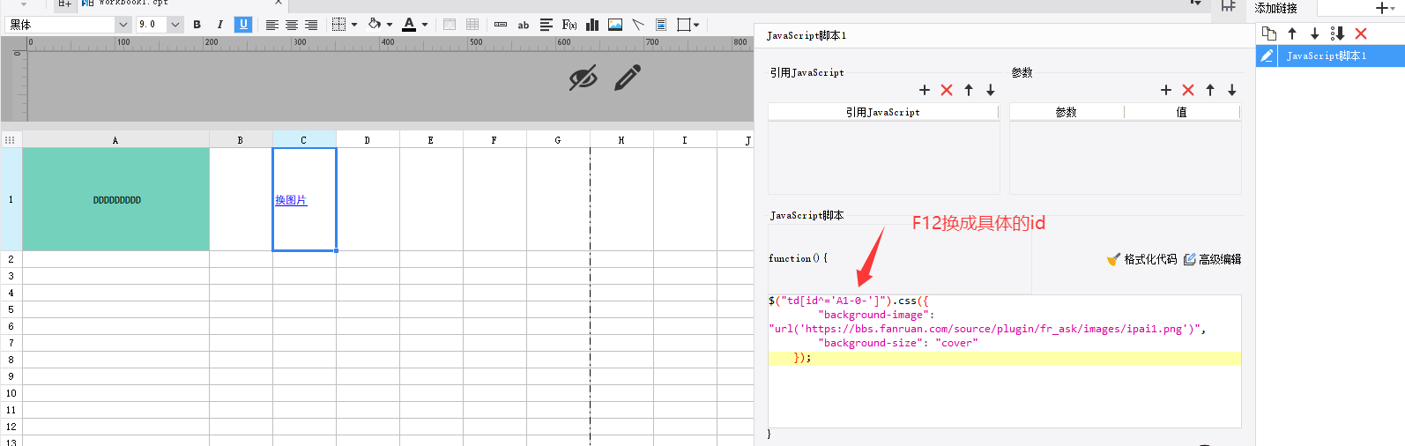Add a referenced JavaScript with the plus icon
The width and height of the screenshot is (1405, 446).
(x=925, y=90)
